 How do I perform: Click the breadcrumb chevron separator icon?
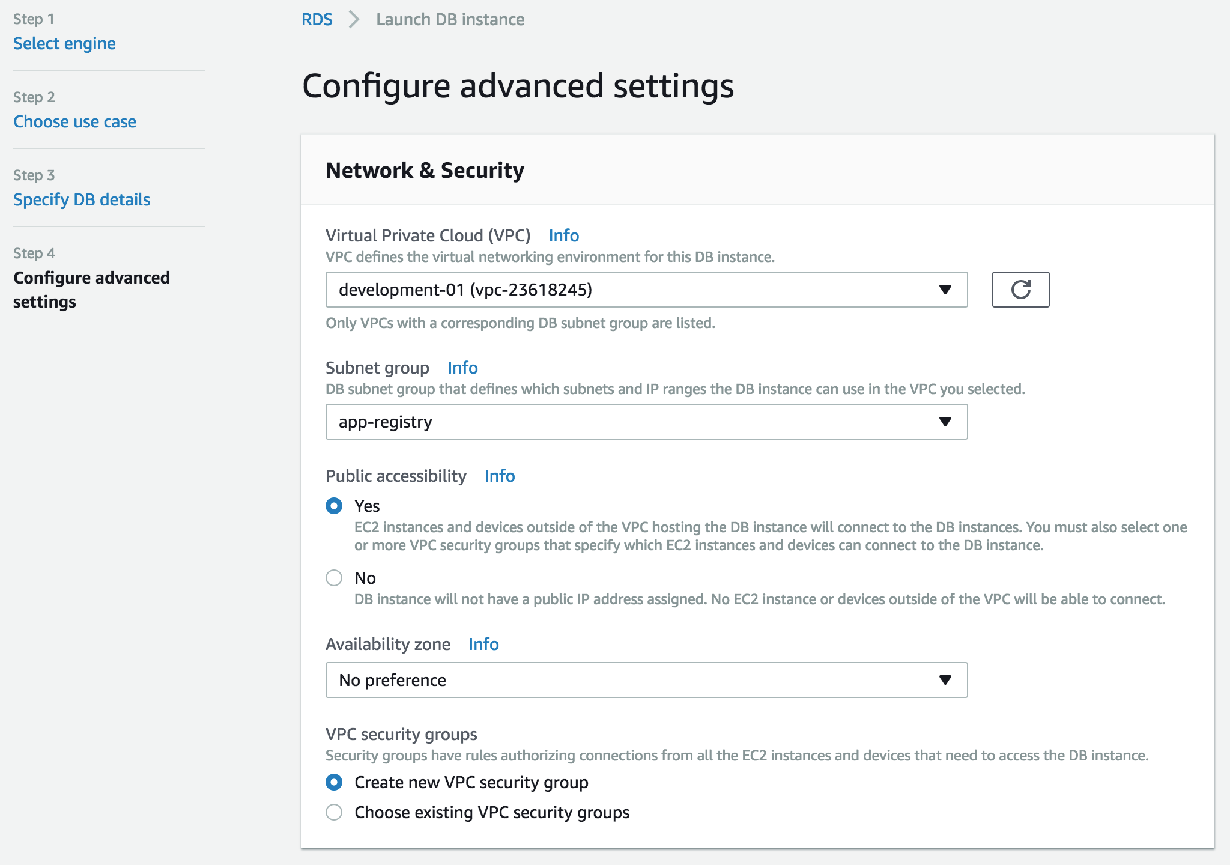click(354, 20)
